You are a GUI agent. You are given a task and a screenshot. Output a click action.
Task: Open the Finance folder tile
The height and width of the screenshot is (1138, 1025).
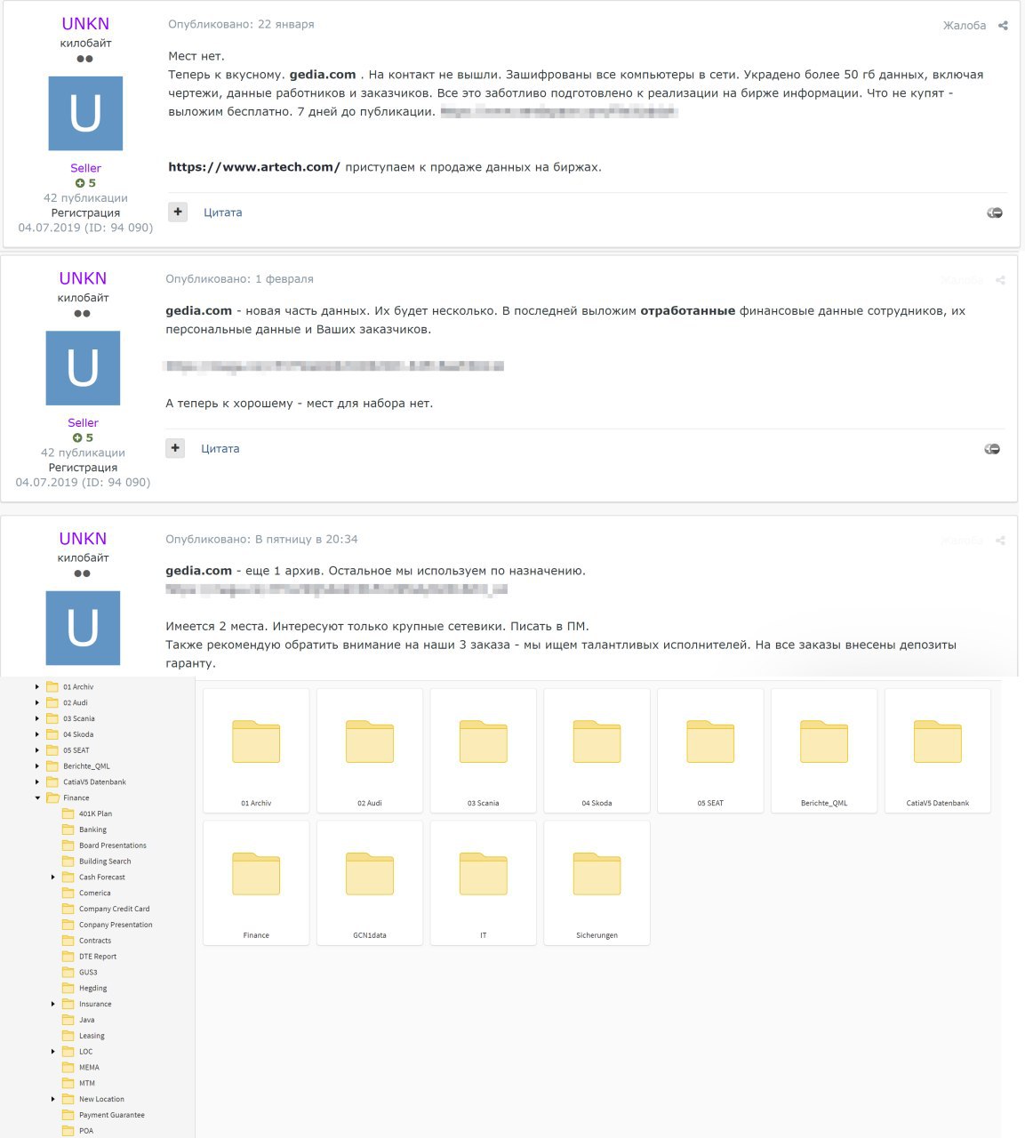pyautogui.click(x=256, y=883)
